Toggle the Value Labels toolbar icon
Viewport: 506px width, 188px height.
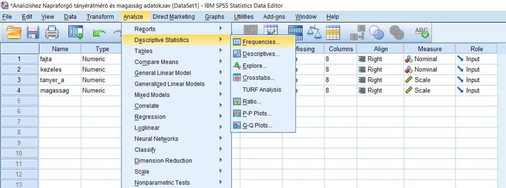pos(358,33)
